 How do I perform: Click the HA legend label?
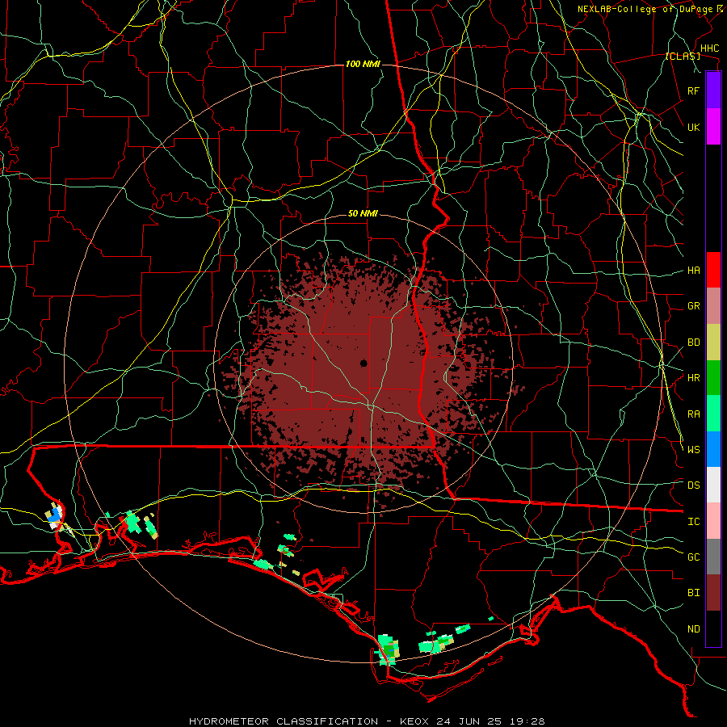(x=694, y=270)
